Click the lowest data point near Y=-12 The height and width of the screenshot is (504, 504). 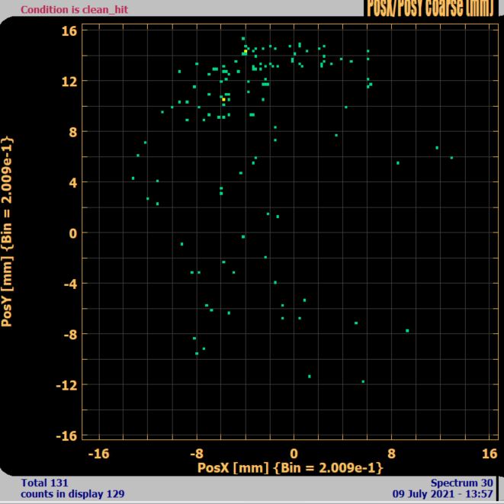363,381
